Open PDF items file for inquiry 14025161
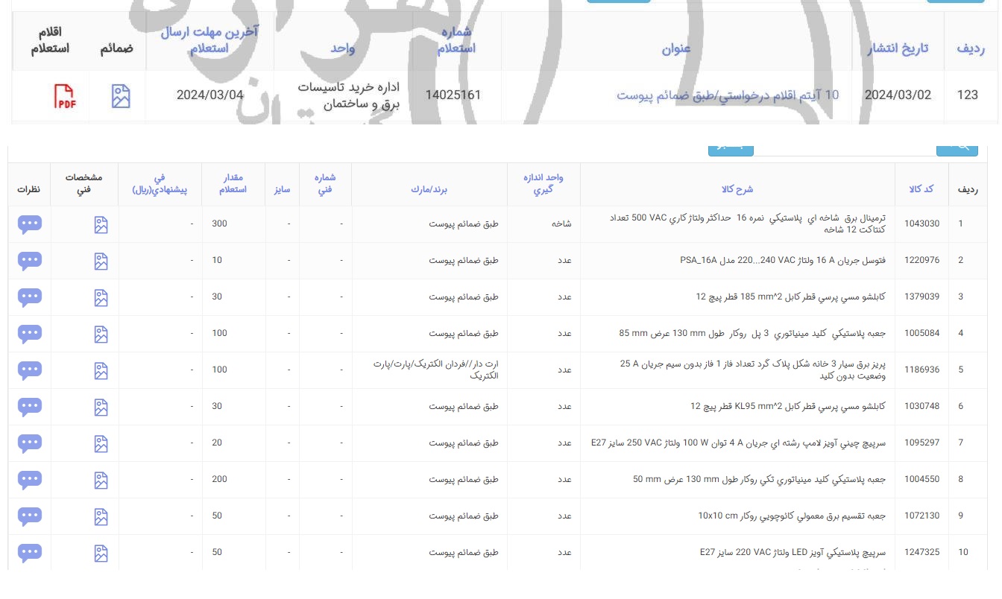This screenshot has width=1002, height=599. pyautogui.click(x=65, y=96)
